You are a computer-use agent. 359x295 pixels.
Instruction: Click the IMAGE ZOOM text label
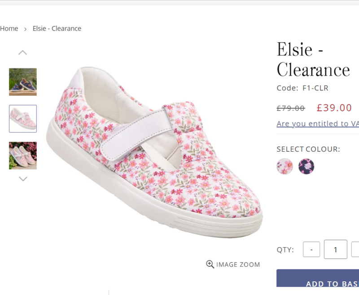(x=238, y=265)
